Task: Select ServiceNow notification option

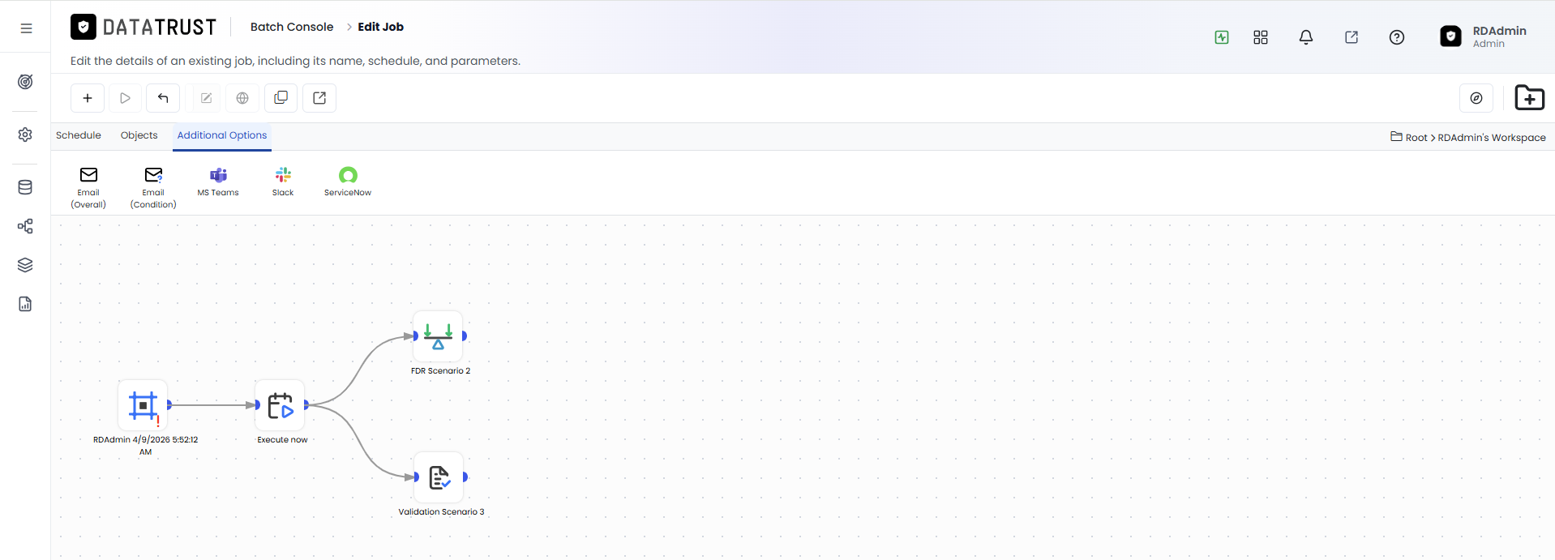Action: 348,182
